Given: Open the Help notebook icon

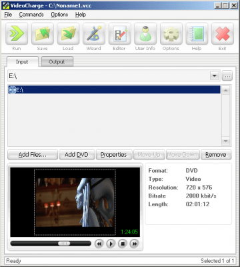Looking at the screenshot, I should 197,34.
